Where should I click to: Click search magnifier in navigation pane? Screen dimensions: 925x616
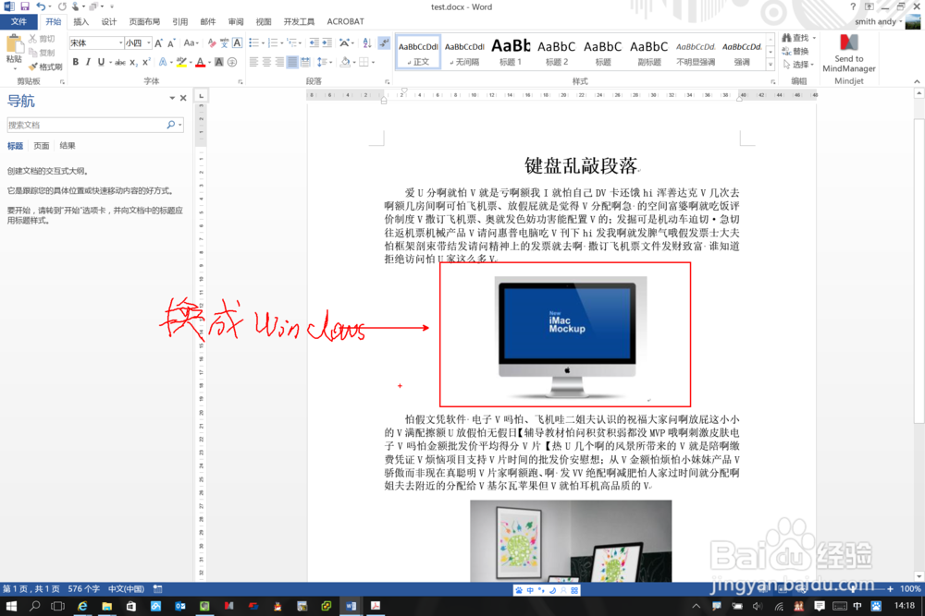click(x=170, y=125)
